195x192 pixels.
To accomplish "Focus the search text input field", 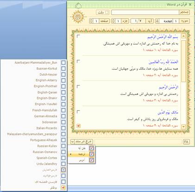I will tap(145, 12).
